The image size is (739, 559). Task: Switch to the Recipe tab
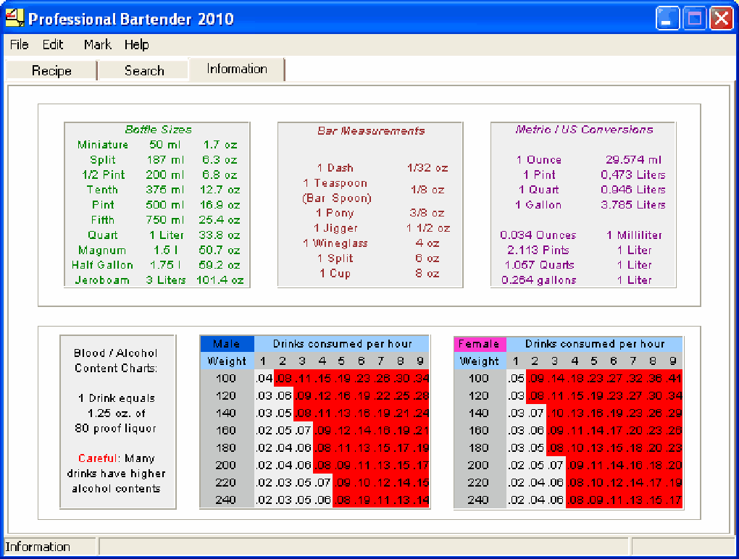(51, 71)
